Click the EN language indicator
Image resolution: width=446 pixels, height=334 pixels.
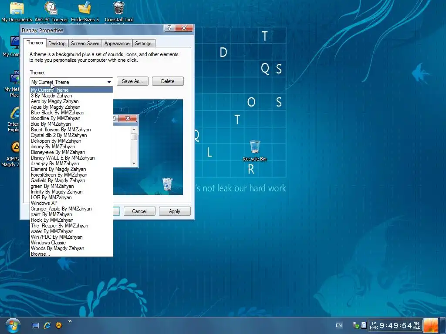(339, 325)
